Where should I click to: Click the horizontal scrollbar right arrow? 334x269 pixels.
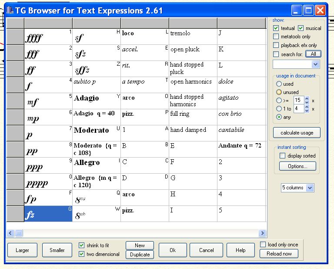pyautogui.click(x=262, y=233)
